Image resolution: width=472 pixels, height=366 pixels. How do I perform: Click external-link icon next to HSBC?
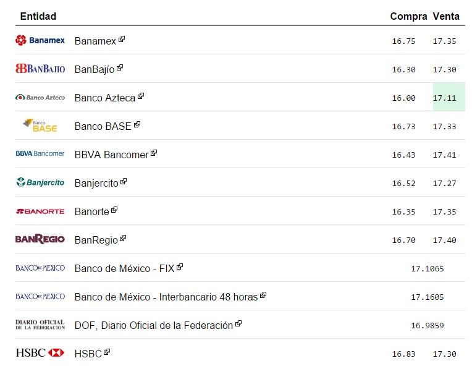pyautogui.click(x=107, y=352)
